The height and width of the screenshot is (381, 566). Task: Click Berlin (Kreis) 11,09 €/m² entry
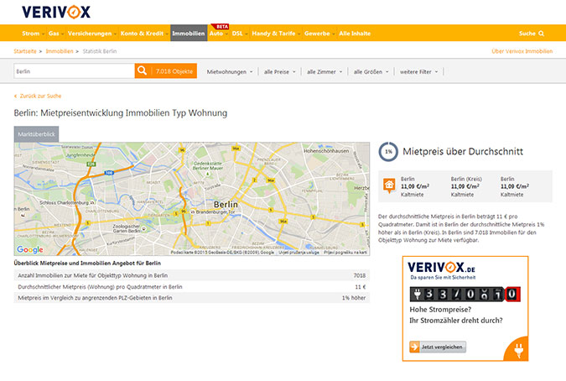(466, 186)
